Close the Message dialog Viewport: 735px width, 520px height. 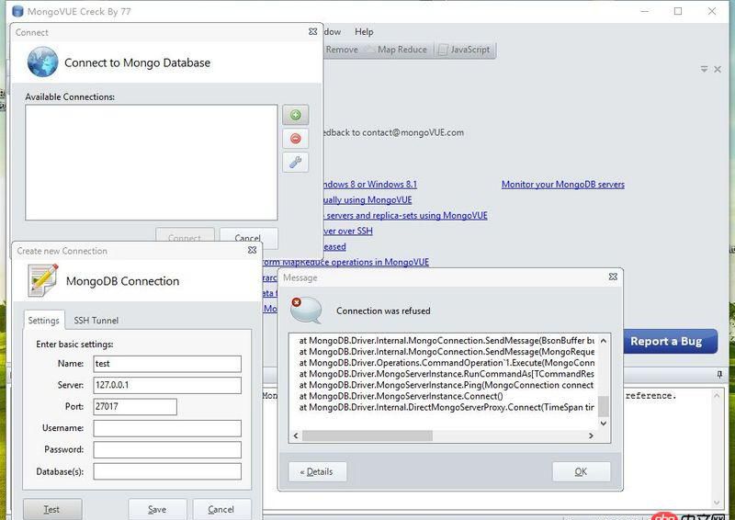click(x=613, y=277)
